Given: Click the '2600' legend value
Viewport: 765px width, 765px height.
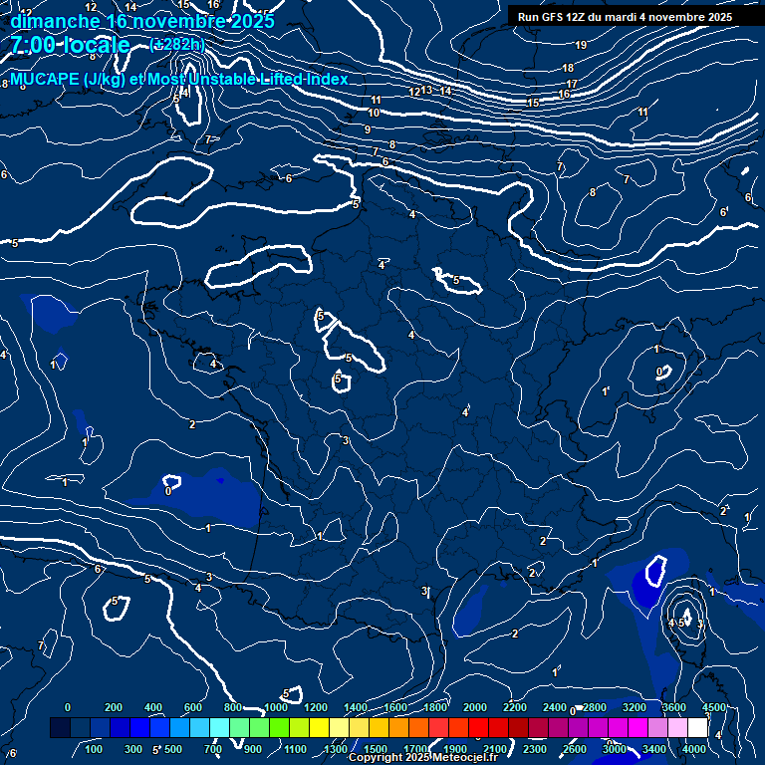Looking at the screenshot, I should click(x=574, y=749).
